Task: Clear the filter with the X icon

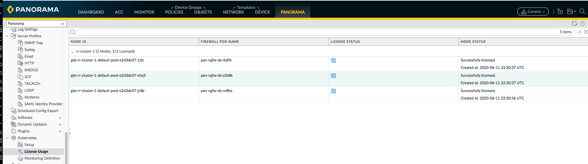Action: tap(586, 32)
